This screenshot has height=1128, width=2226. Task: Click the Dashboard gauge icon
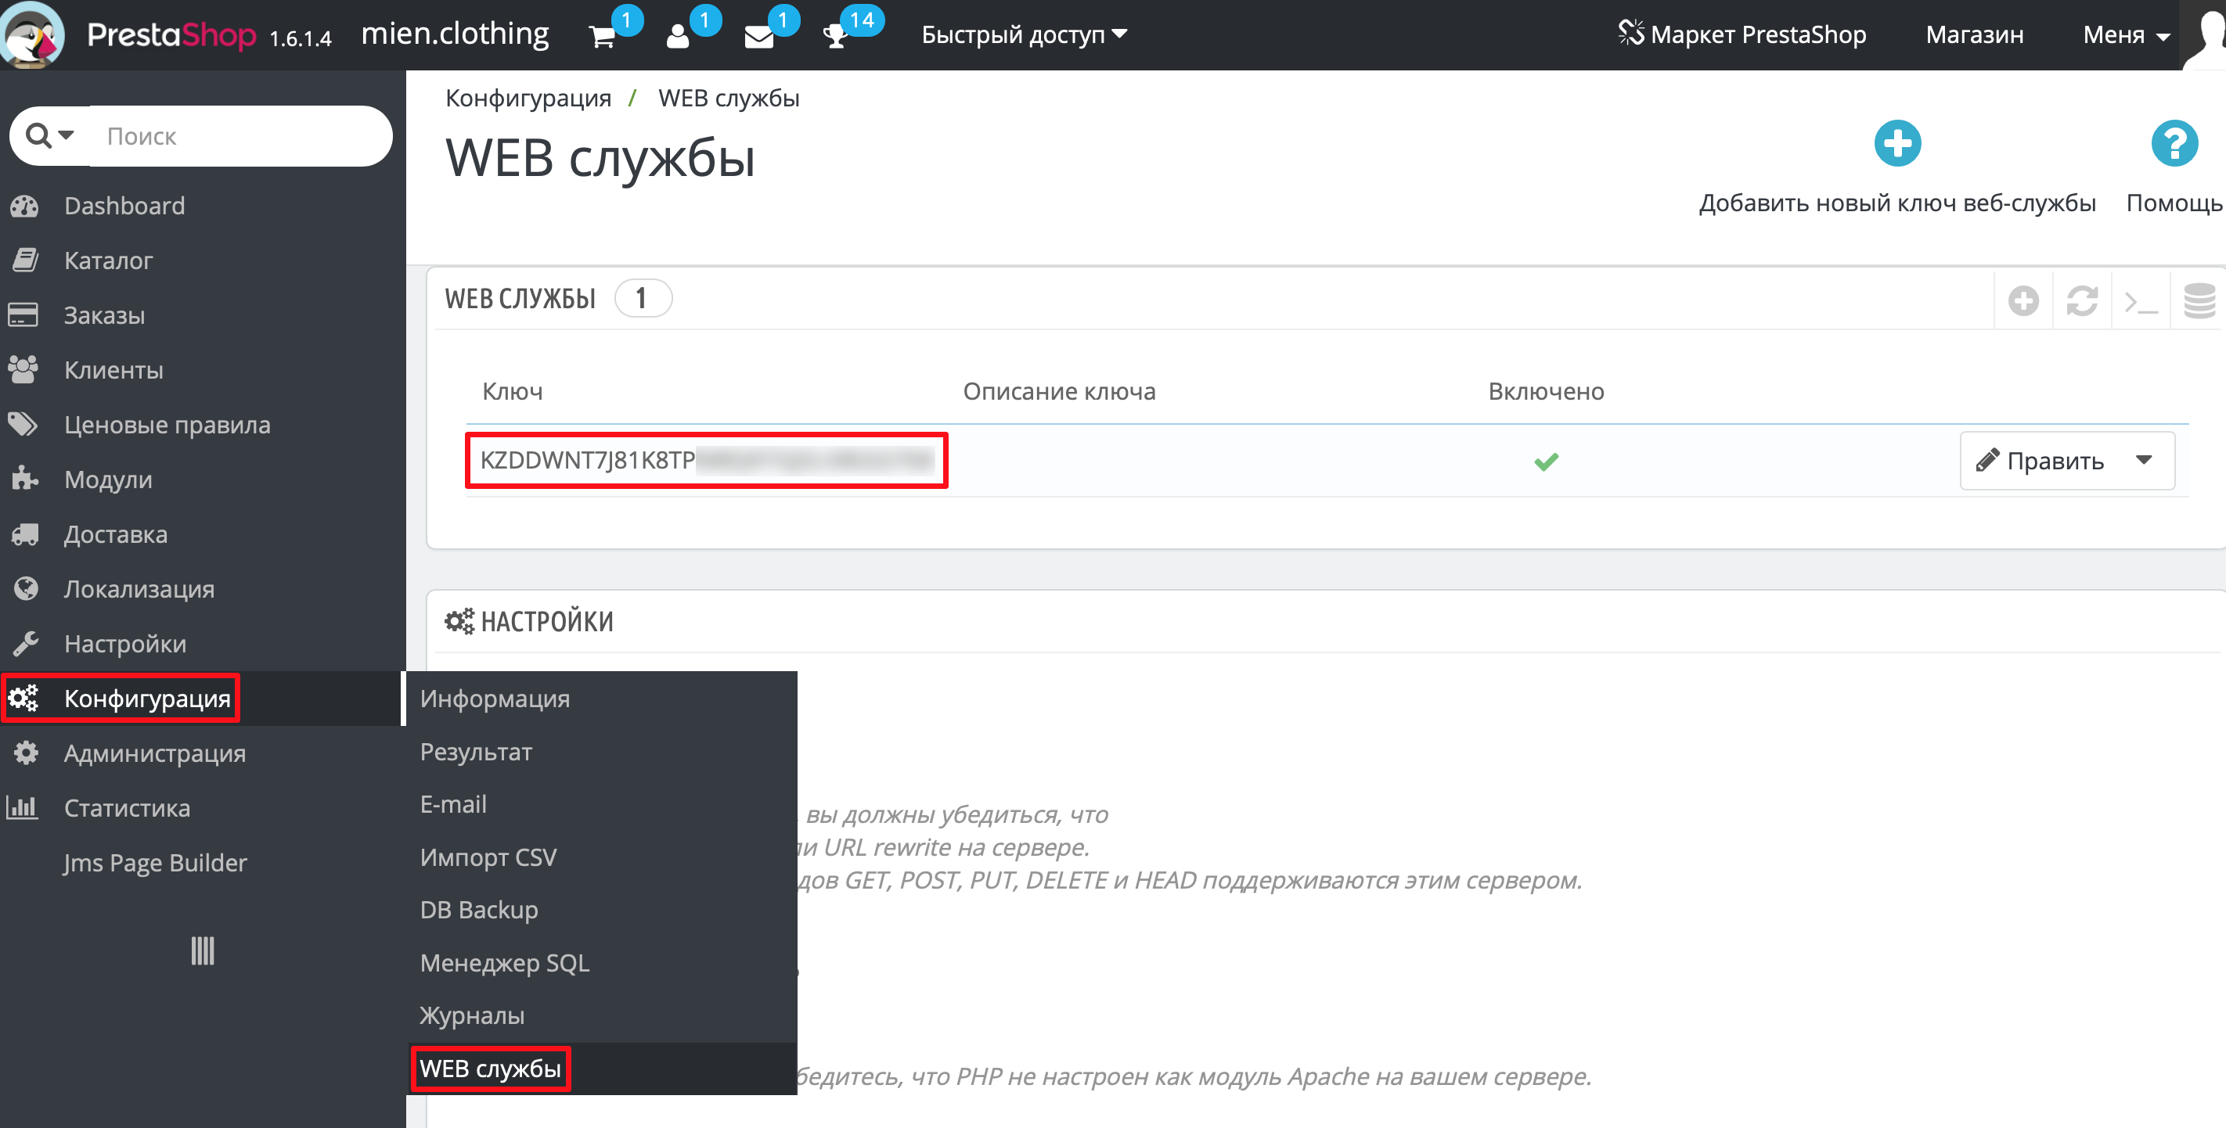(24, 206)
